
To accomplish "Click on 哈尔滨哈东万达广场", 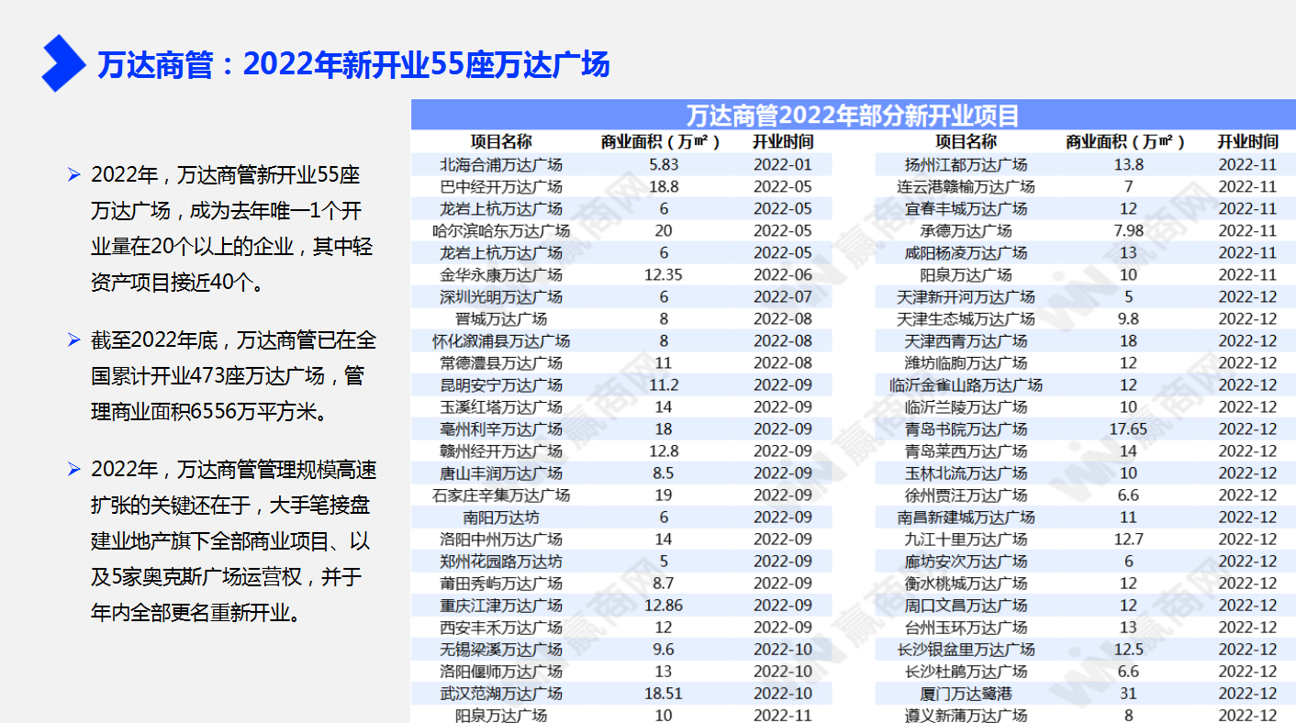I will [x=501, y=231].
